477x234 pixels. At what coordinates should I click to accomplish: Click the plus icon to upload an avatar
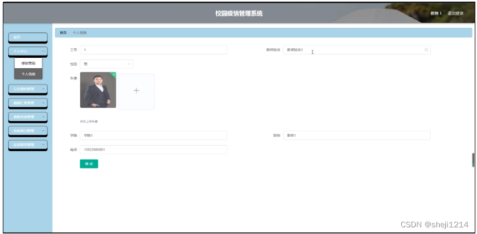tap(137, 91)
